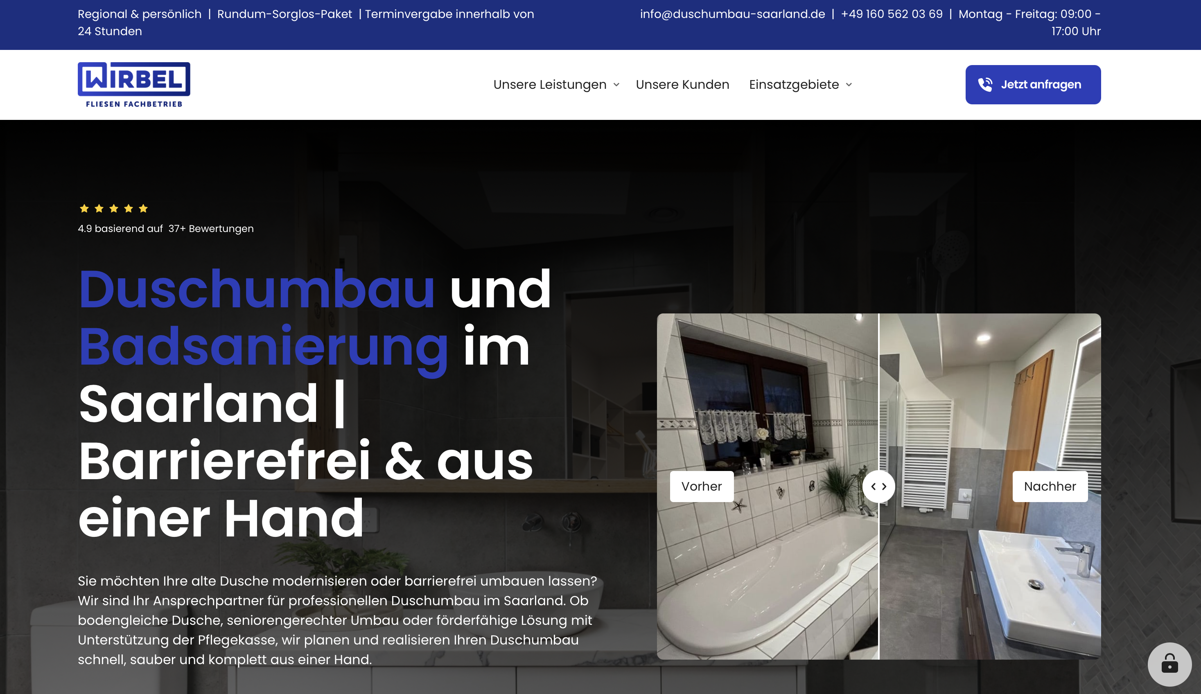This screenshot has height=694, width=1201.
Task: Click the Jetzt anfragen button
Action: click(1033, 85)
